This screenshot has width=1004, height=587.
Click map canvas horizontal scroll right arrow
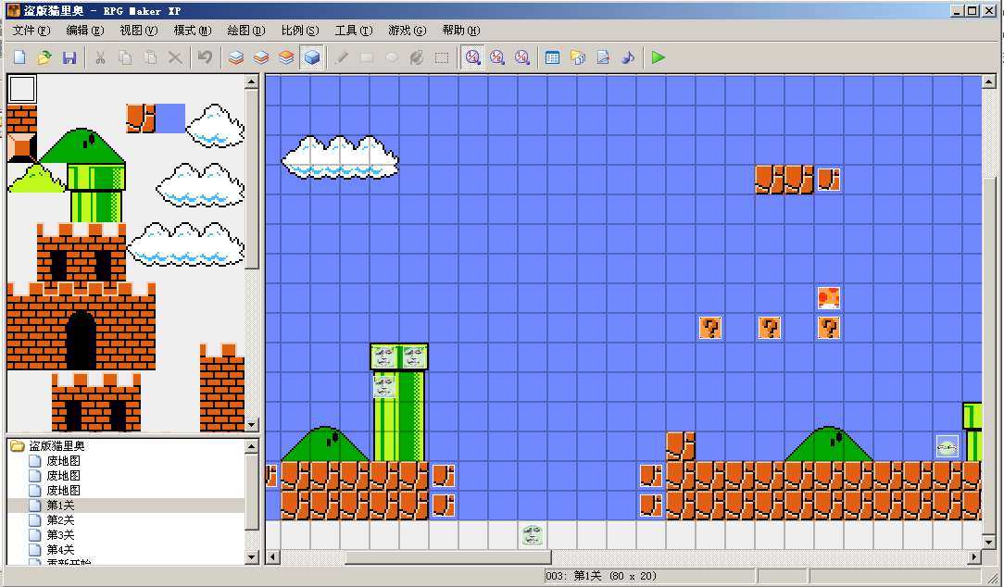pos(974,557)
